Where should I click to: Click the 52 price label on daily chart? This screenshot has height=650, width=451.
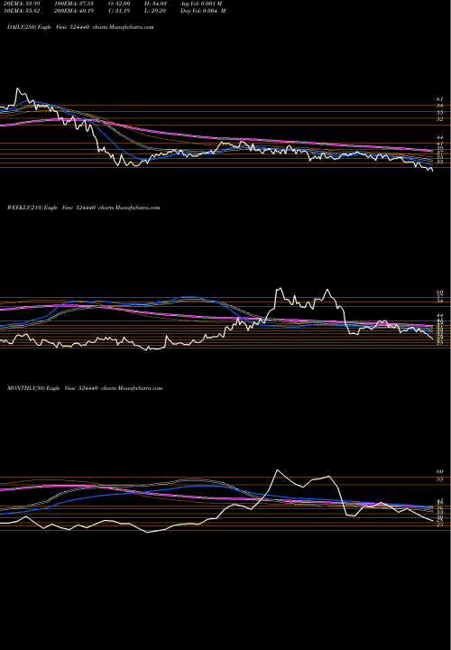click(440, 119)
